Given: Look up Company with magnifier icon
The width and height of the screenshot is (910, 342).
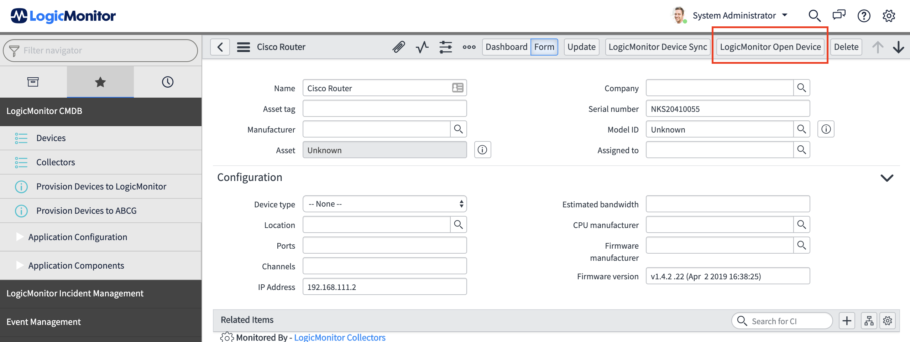Looking at the screenshot, I should coord(802,88).
